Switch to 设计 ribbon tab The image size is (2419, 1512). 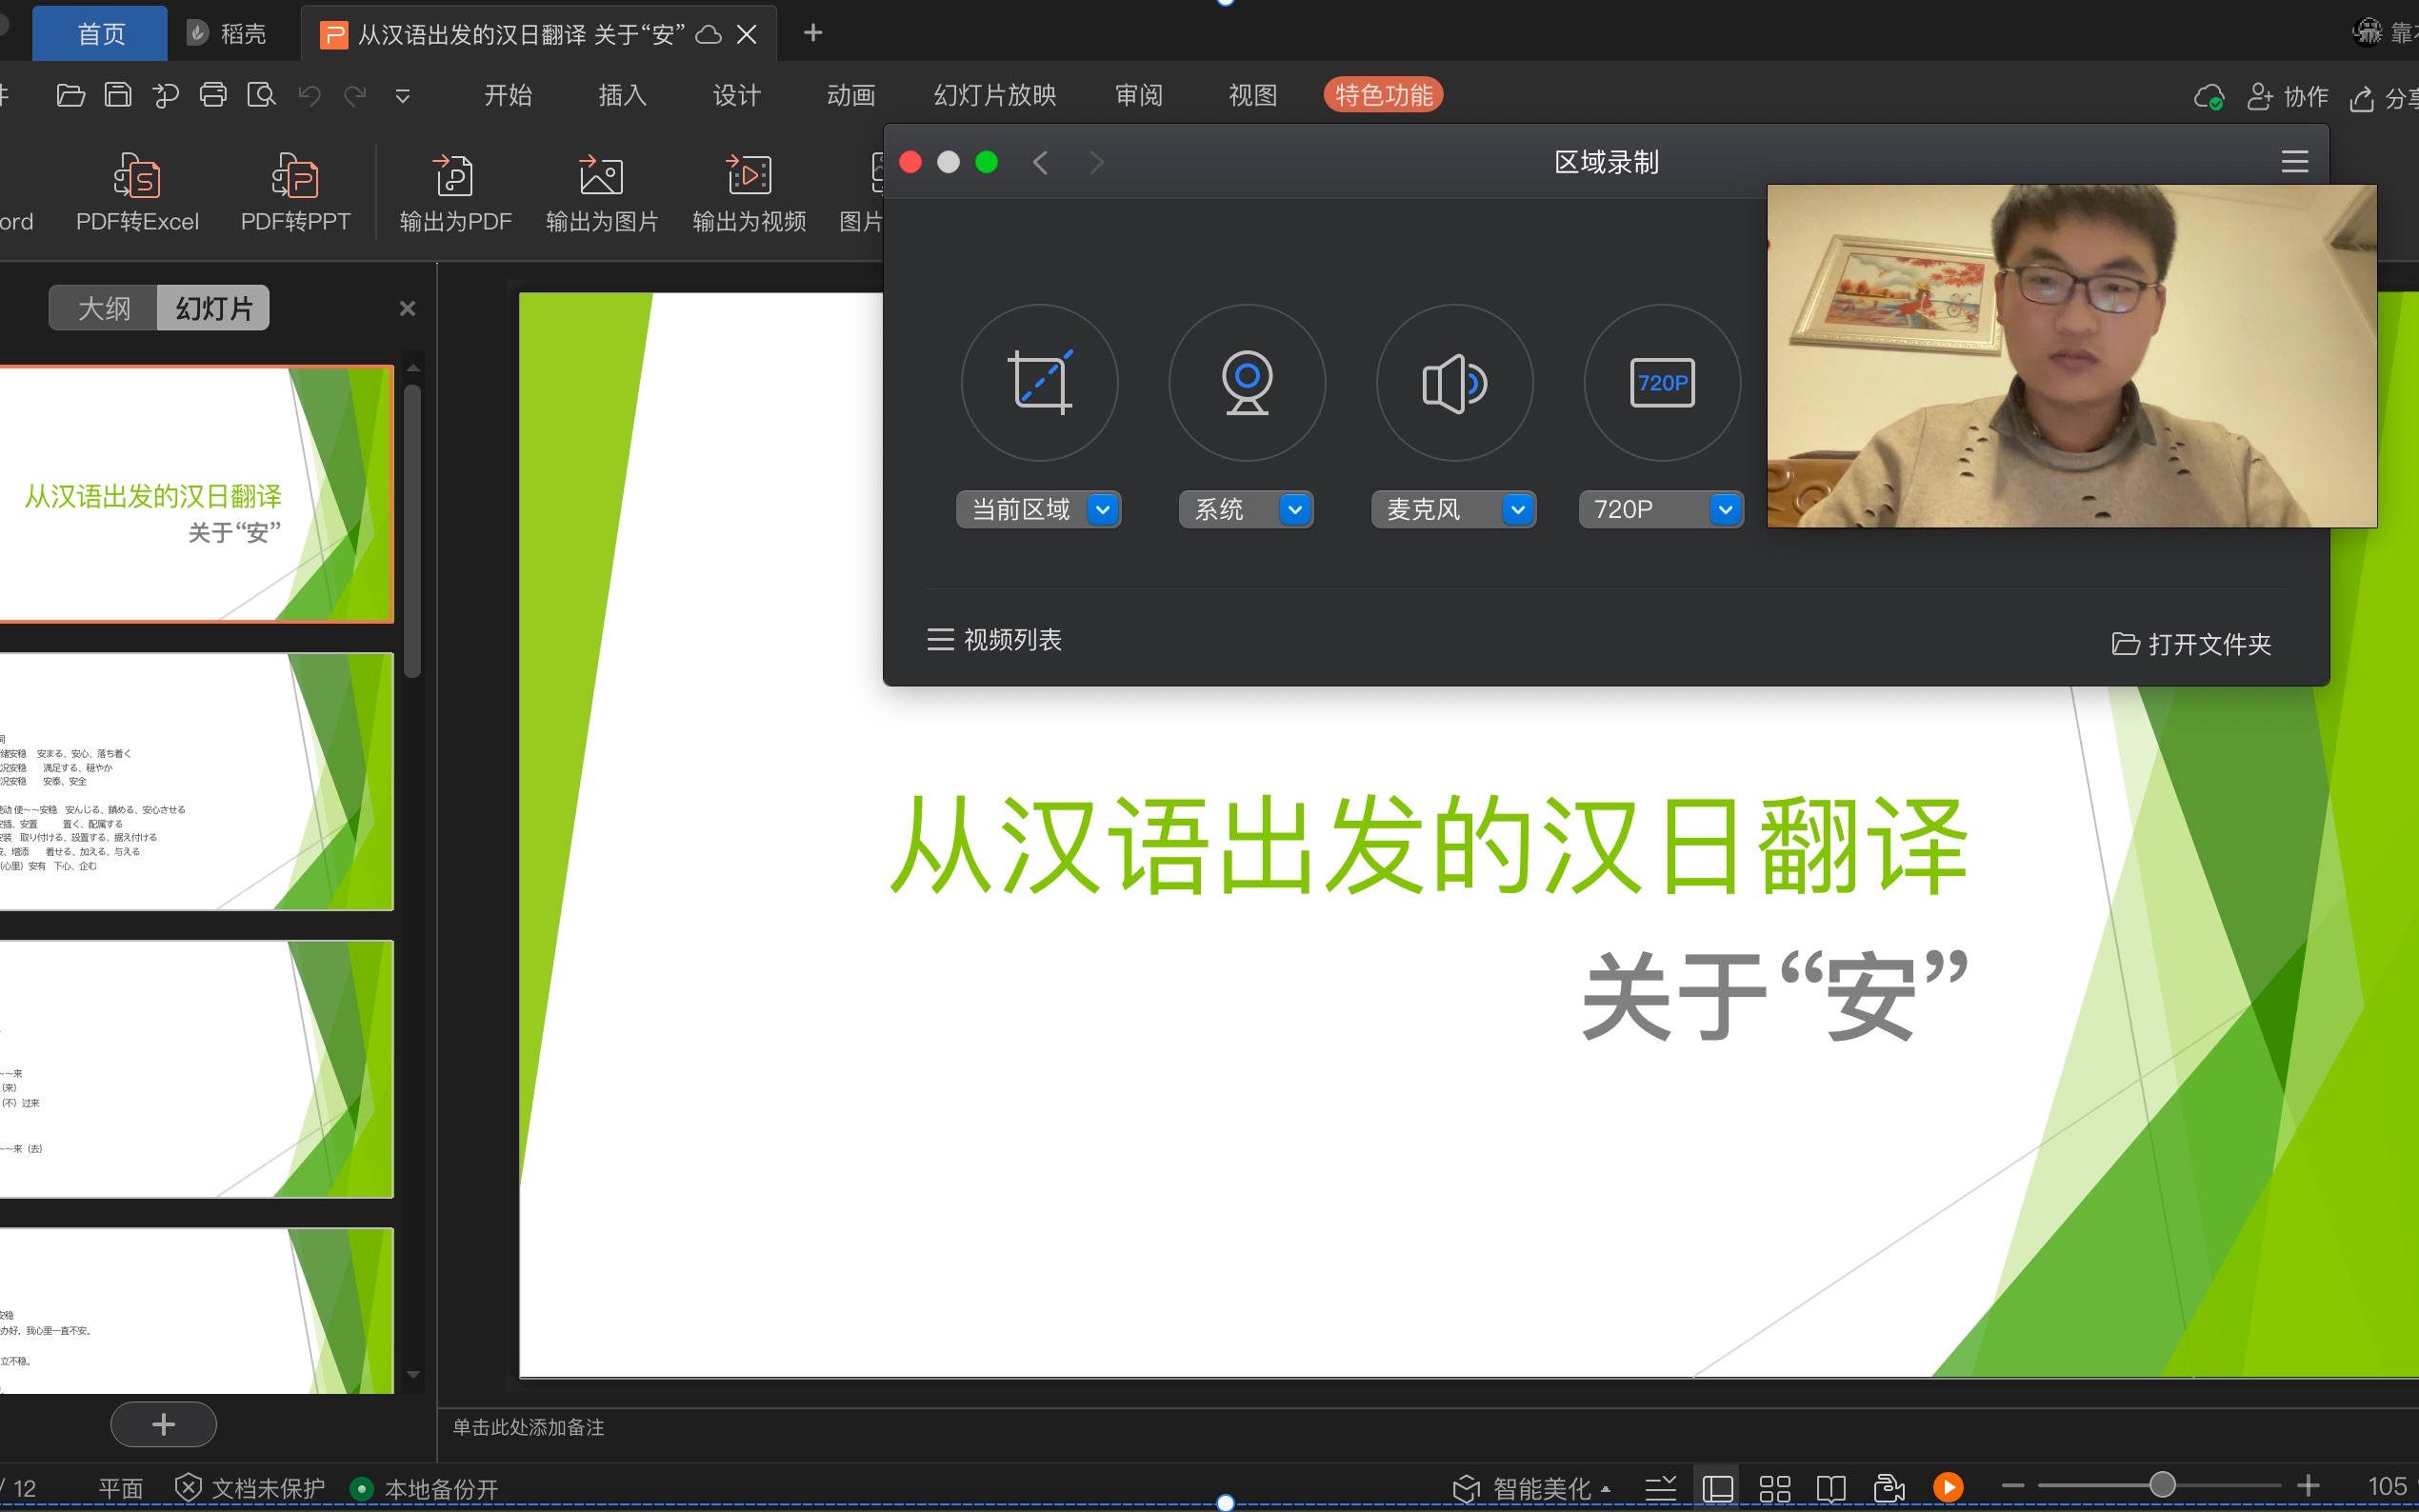point(736,95)
